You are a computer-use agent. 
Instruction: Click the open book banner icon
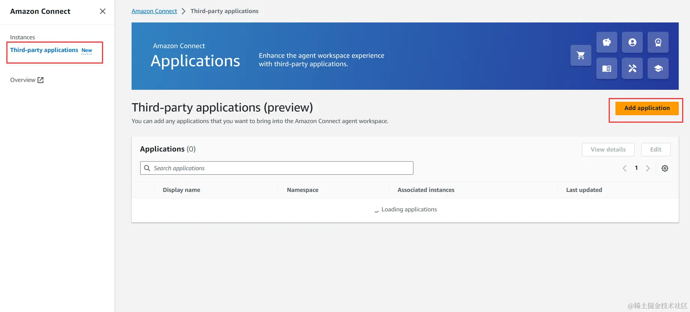point(607,68)
